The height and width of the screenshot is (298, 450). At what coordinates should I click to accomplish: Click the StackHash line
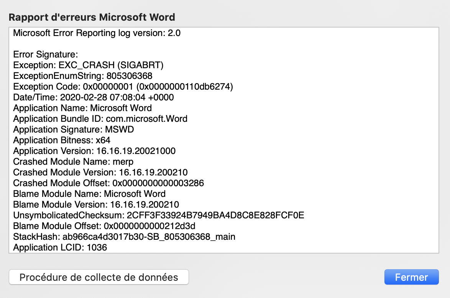click(x=124, y=237)
